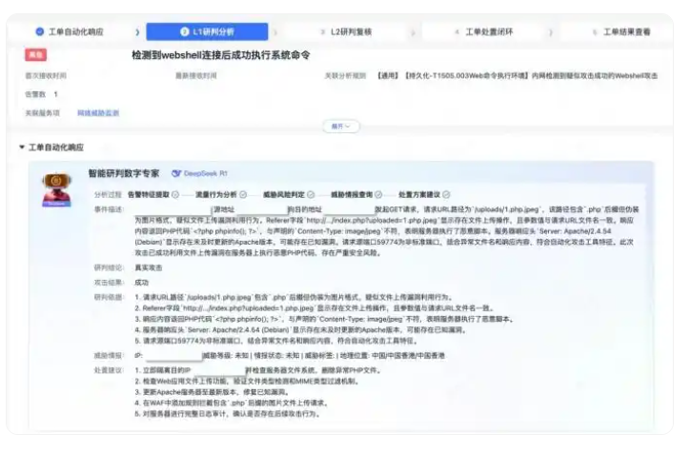Viewport: 690px width, 454px height.
Task: Click the check circle after 流量行为分析
Action: tap(243, 195)
